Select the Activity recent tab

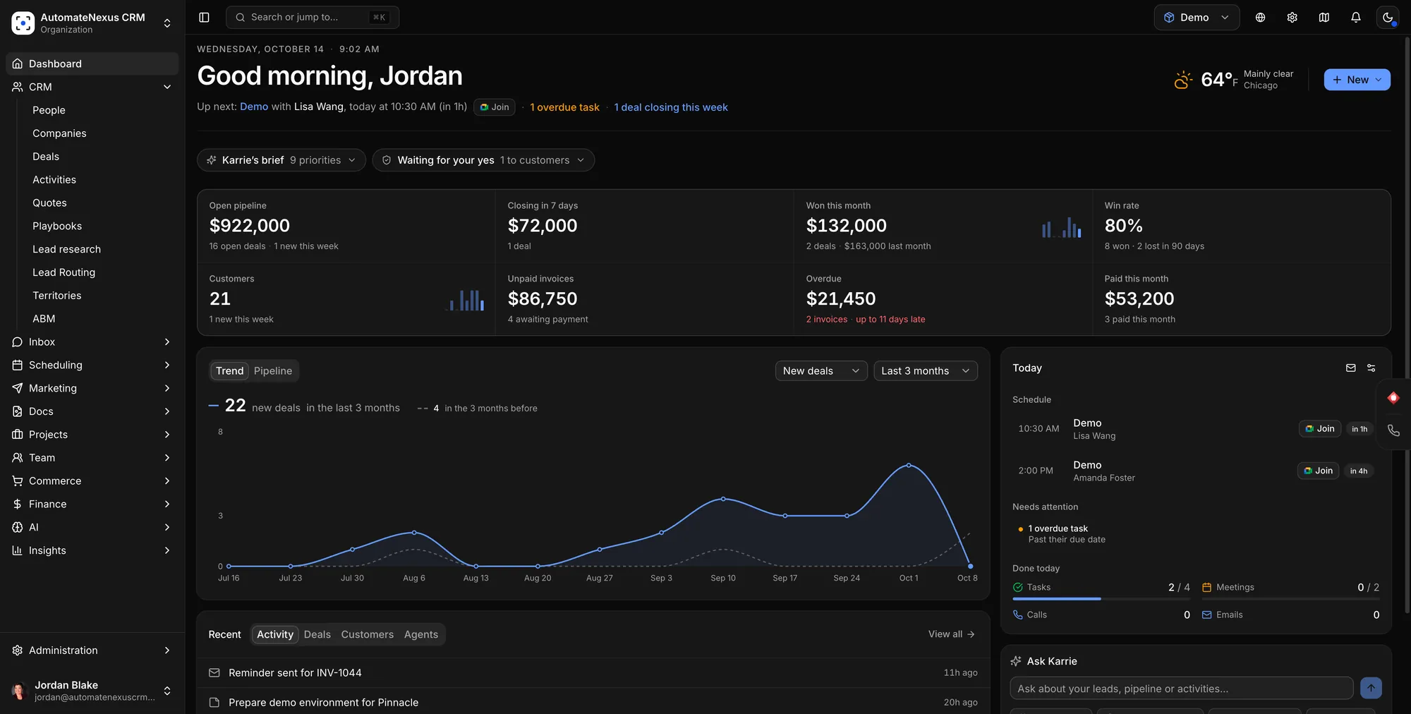274,634
